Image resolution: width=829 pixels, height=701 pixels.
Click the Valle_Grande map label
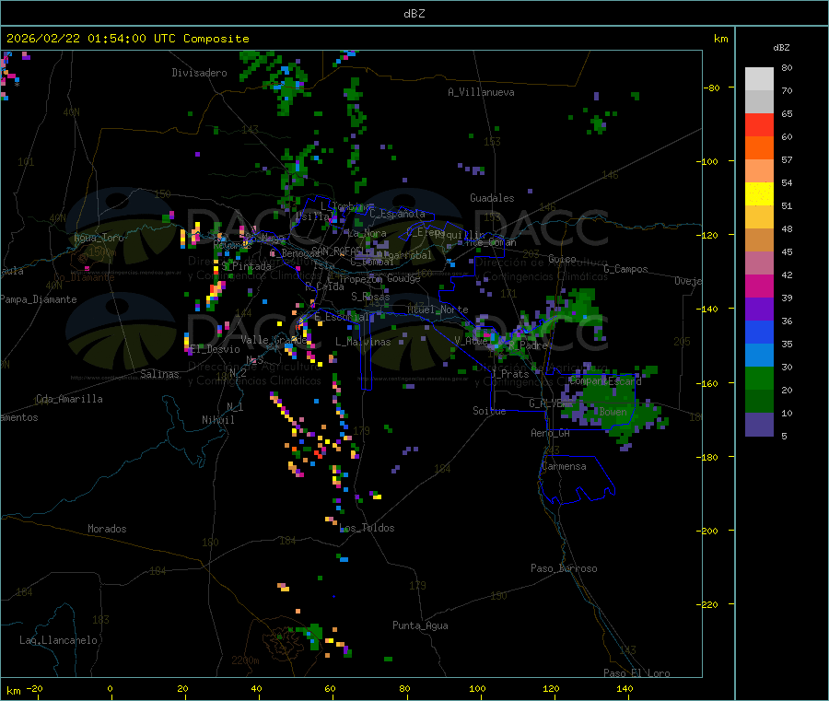(x=274, y=339)
